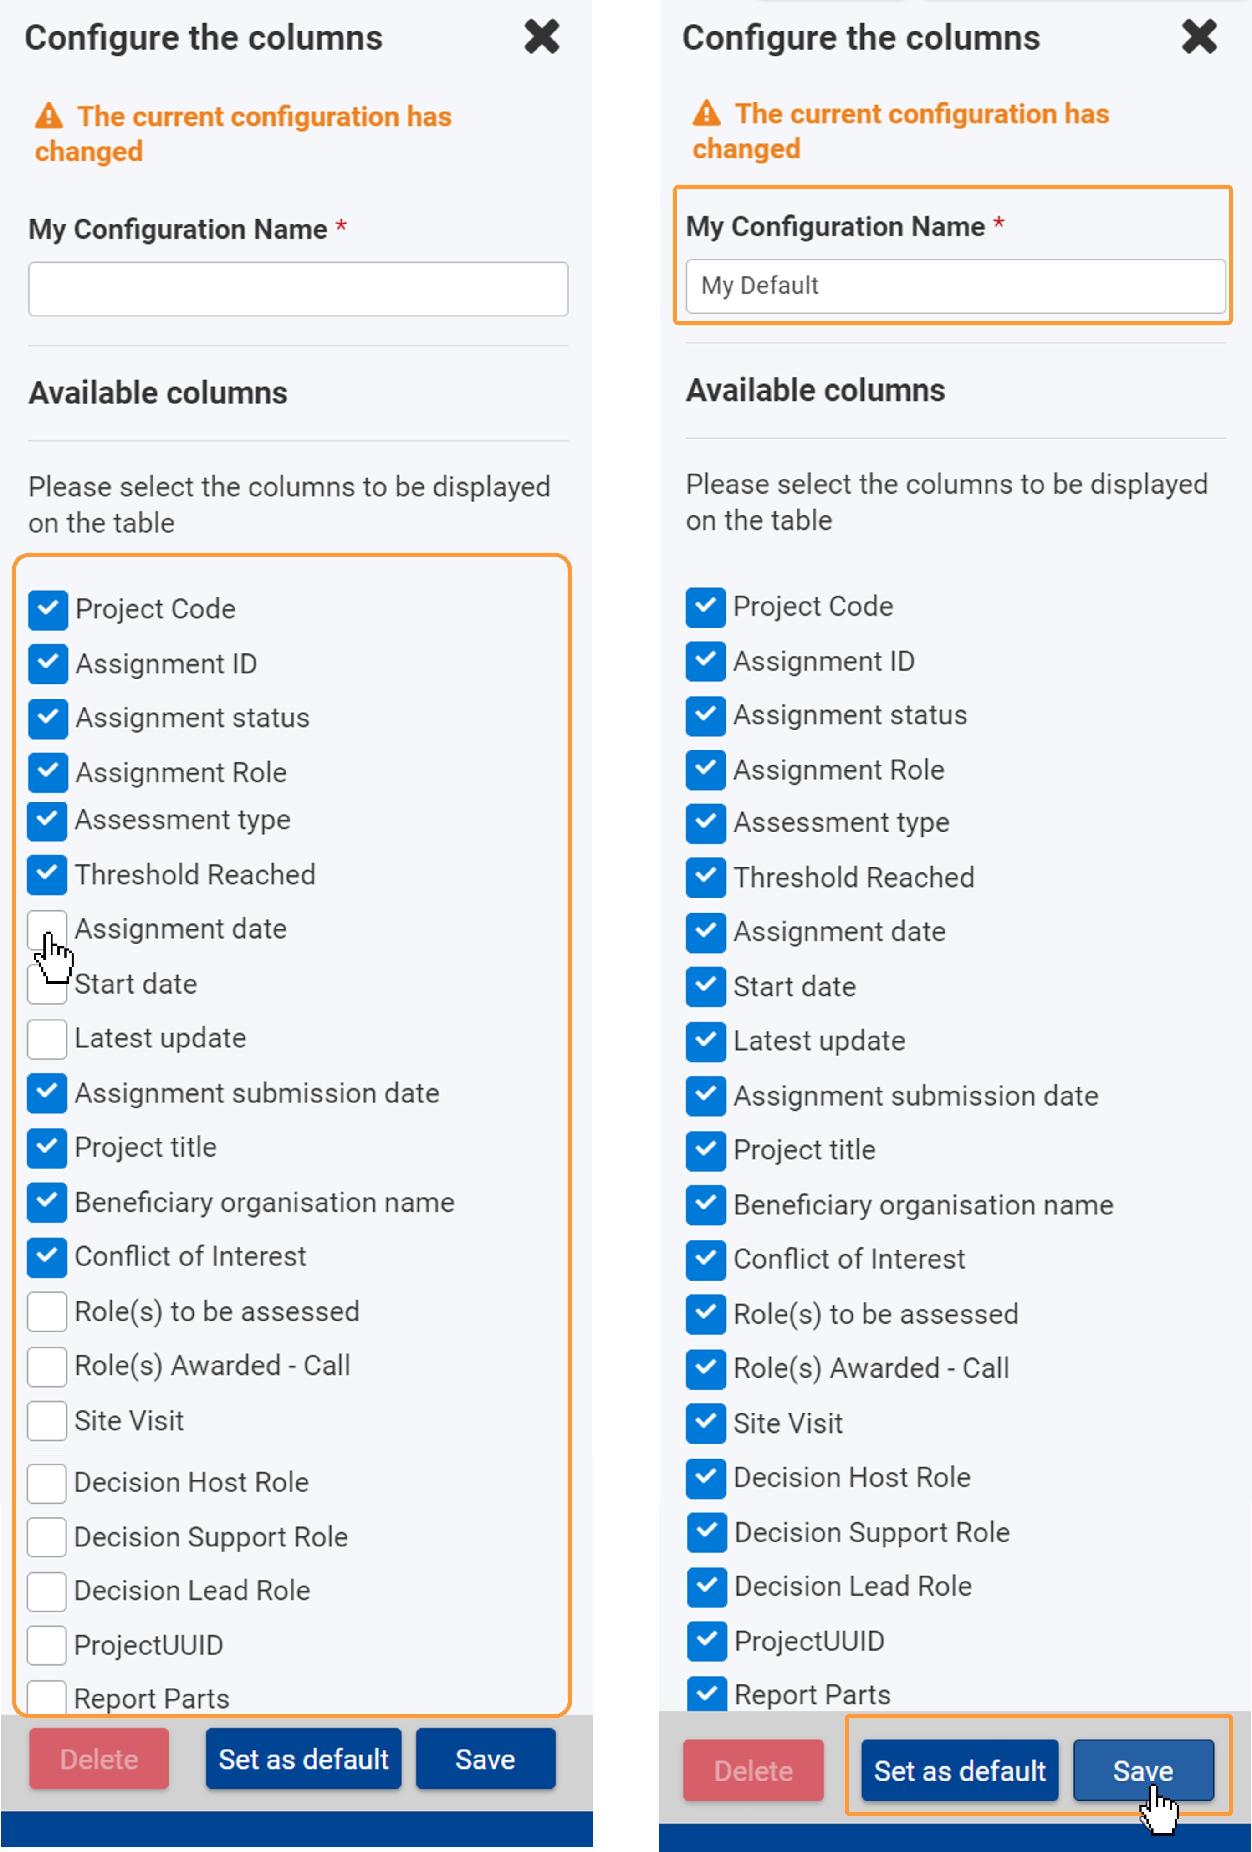Click Set as default in left panel
This screenshot has width=1252, height=1852.
(304, 1759)
